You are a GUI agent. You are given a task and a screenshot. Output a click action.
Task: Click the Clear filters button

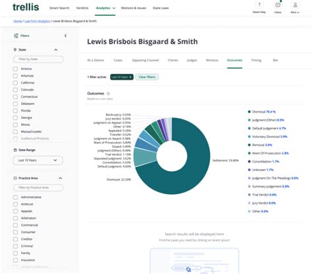tap(147, 77)
